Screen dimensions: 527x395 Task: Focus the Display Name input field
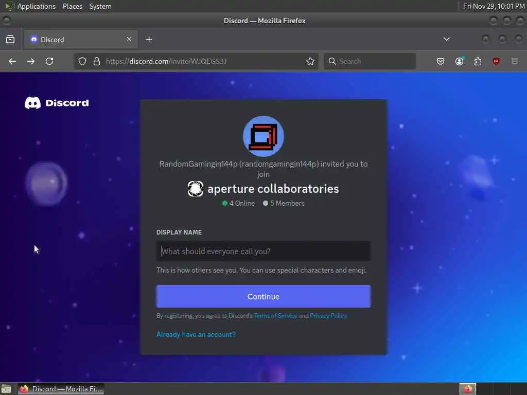(263, 251)
